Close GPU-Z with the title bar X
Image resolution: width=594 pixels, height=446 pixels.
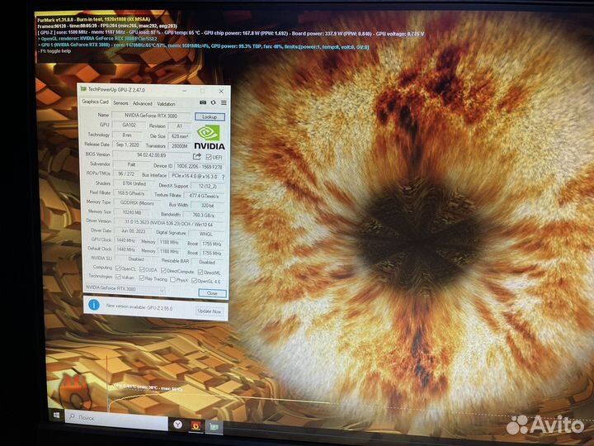click(x=221, y=92)
